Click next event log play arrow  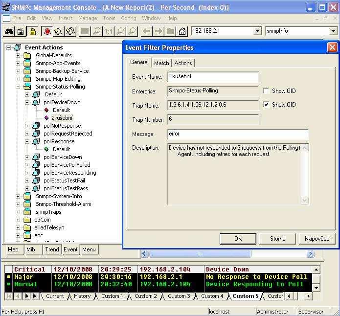(27, 296)
